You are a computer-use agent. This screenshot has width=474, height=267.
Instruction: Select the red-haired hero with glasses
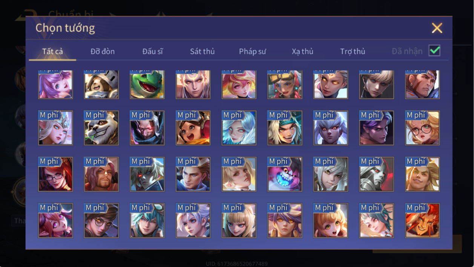(55, 174)
